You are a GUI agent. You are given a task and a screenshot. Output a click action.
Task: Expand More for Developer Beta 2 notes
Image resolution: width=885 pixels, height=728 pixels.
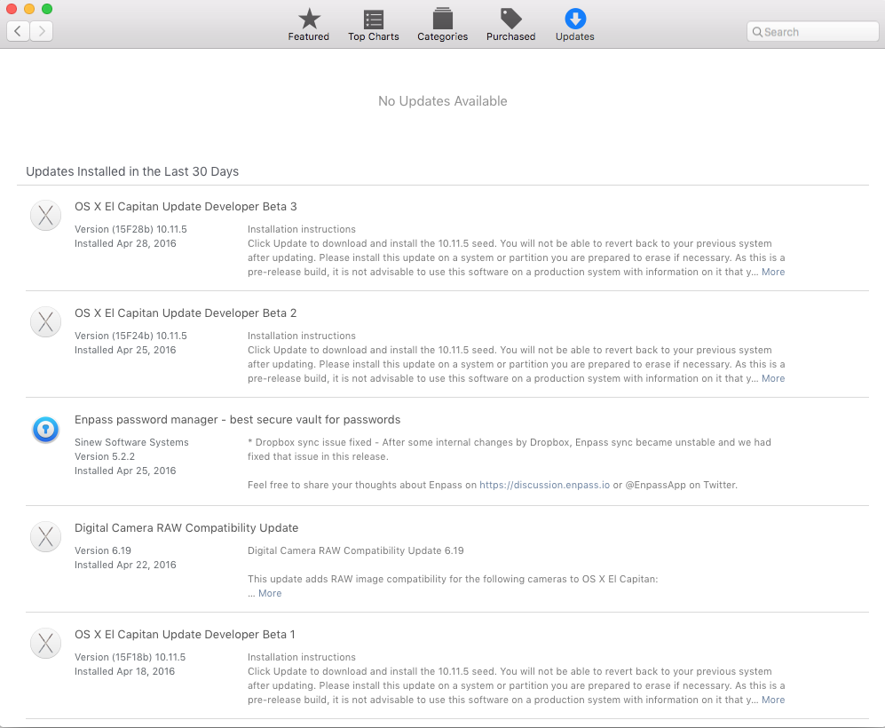773,379
